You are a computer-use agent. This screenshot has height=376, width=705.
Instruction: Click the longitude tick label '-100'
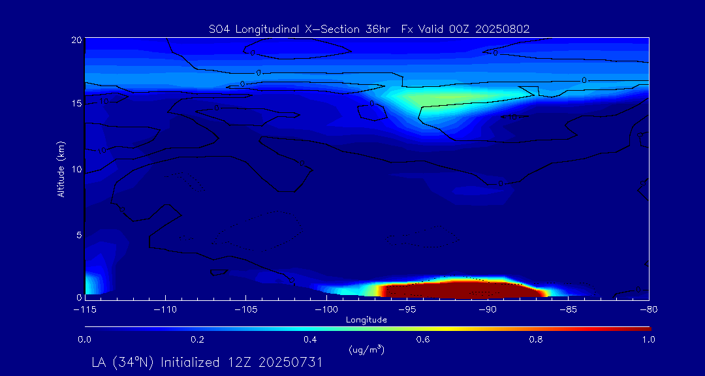coord(327,310)
